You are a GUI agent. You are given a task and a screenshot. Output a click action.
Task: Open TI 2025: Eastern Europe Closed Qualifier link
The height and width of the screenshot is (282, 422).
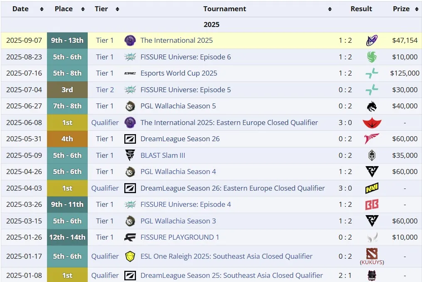(229, 123)
